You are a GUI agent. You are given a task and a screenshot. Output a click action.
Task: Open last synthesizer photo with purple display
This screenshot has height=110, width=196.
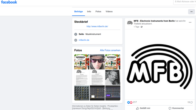click(x=113, y=93)
